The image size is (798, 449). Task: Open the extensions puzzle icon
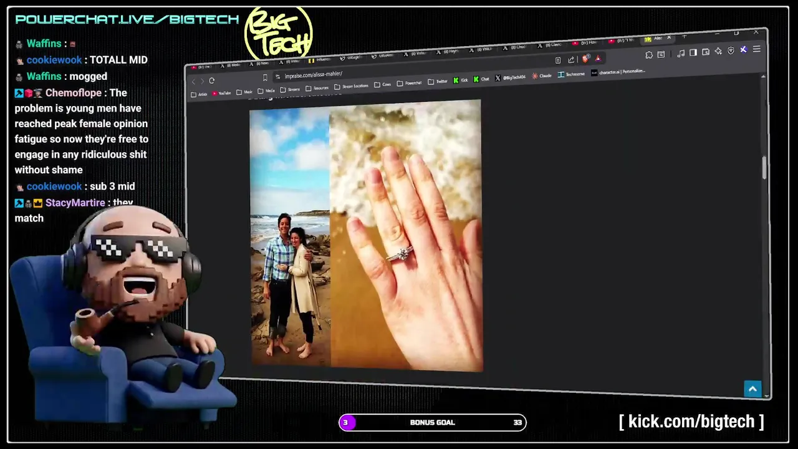point(649,55)
